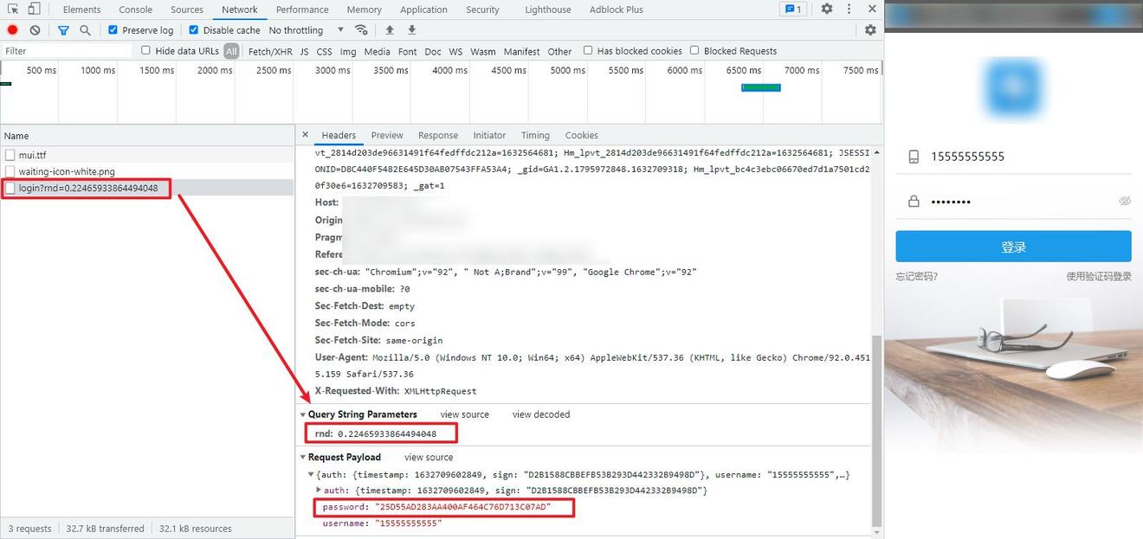The image size is (1143, 539).
Task: Click the blue 登录 login button
Action: click(1013, 247)
